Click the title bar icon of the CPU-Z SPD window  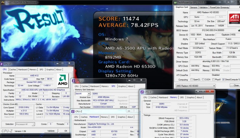point(73,81)
